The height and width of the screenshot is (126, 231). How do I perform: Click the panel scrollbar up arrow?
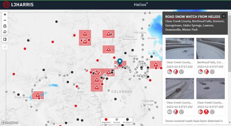(229, 14)
